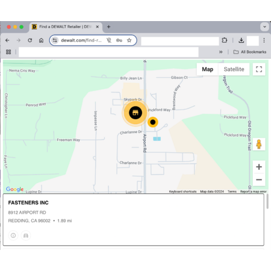Image resolution: width=271 pixels, height=271 pixels.
Task: Get driving directions to FASTENERS INC
Action: 26,235
